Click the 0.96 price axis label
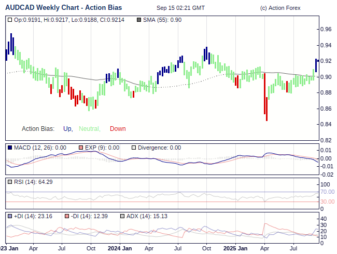The width and height of the screenshot is (337, 254). (x=326, y=30)
